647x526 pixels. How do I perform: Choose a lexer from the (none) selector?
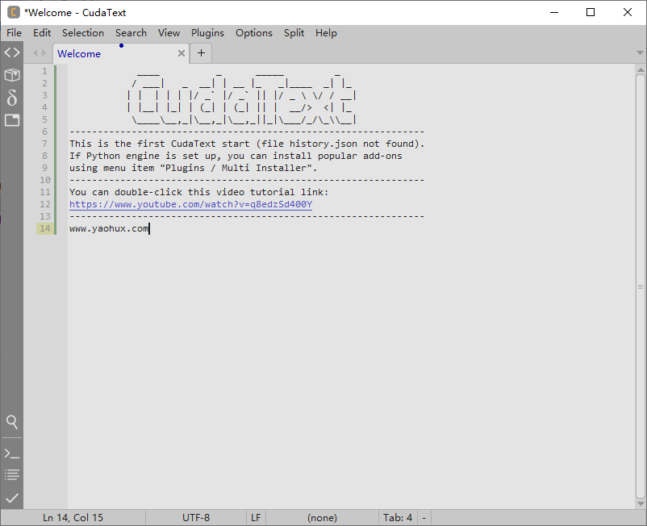pyautogui.click(x=322, y=517)
